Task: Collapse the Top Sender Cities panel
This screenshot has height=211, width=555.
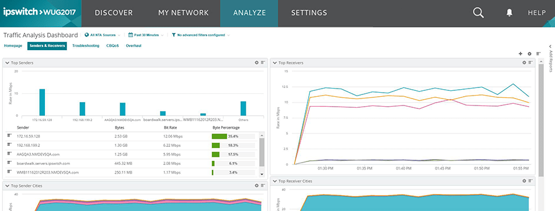Action: tap(7, 185)
